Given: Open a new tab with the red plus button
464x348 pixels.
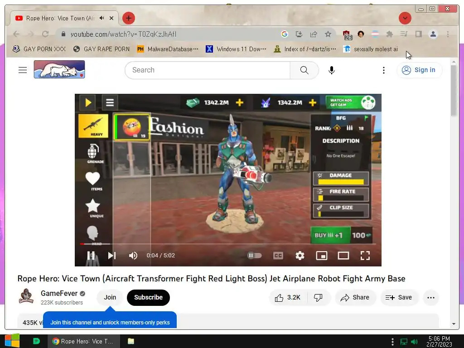Looking at the screenshot, I should (x=128, y=18).
